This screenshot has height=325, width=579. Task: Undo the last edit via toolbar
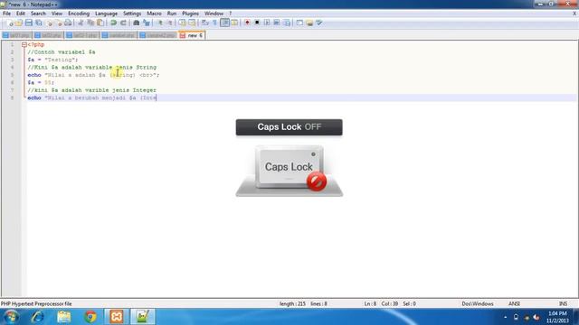[114, 23]
